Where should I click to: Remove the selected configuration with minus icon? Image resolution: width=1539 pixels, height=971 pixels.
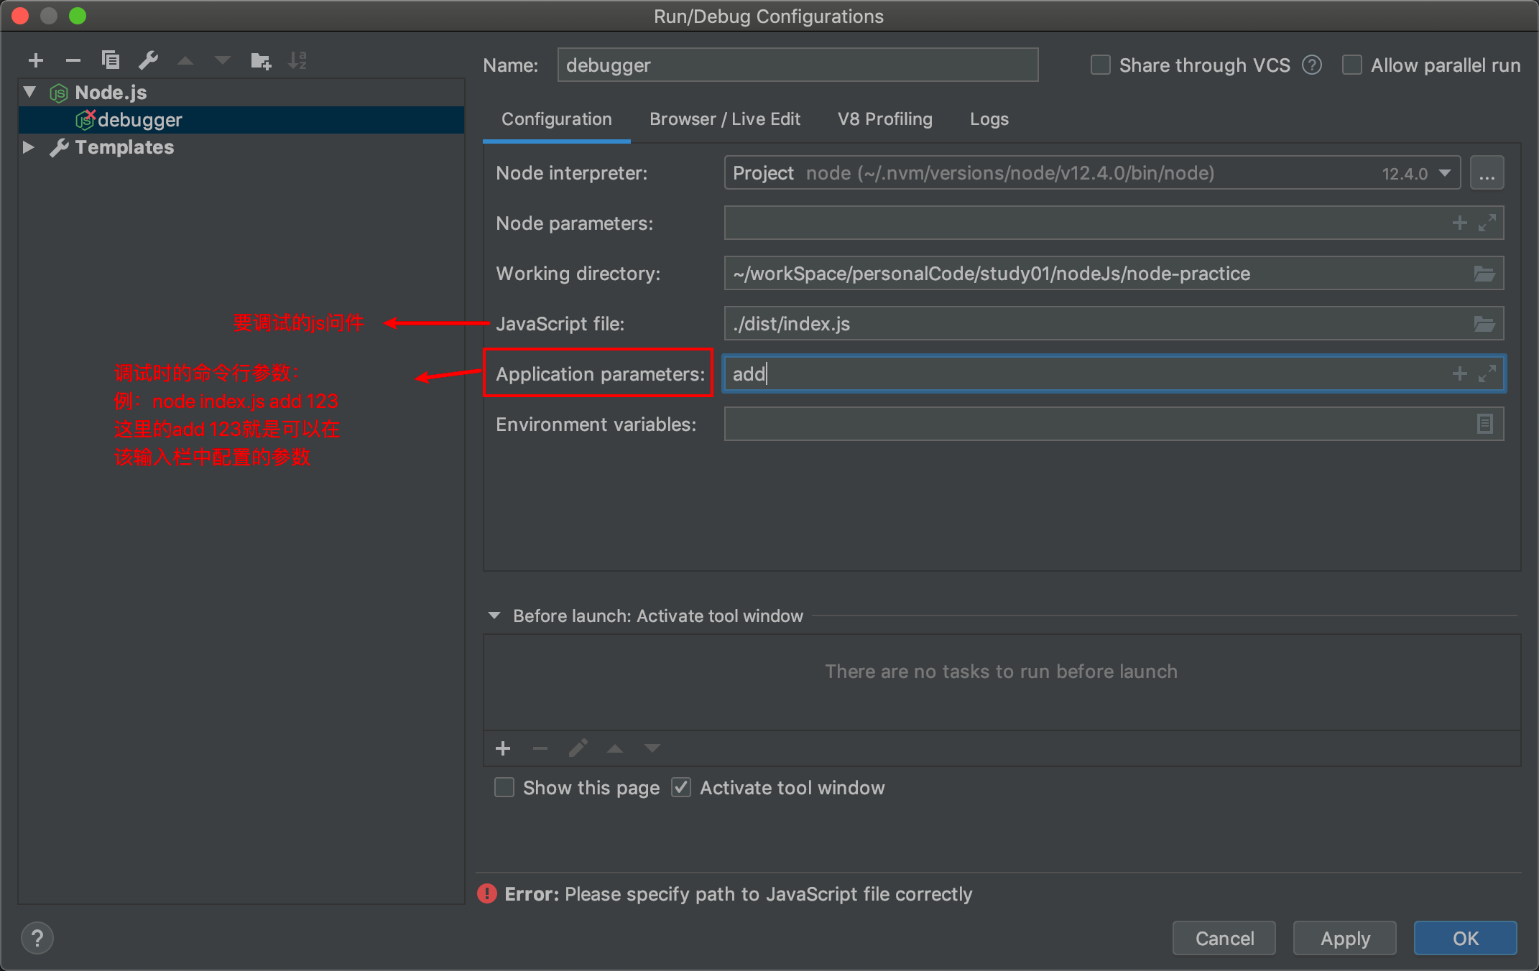coord(73,61)
